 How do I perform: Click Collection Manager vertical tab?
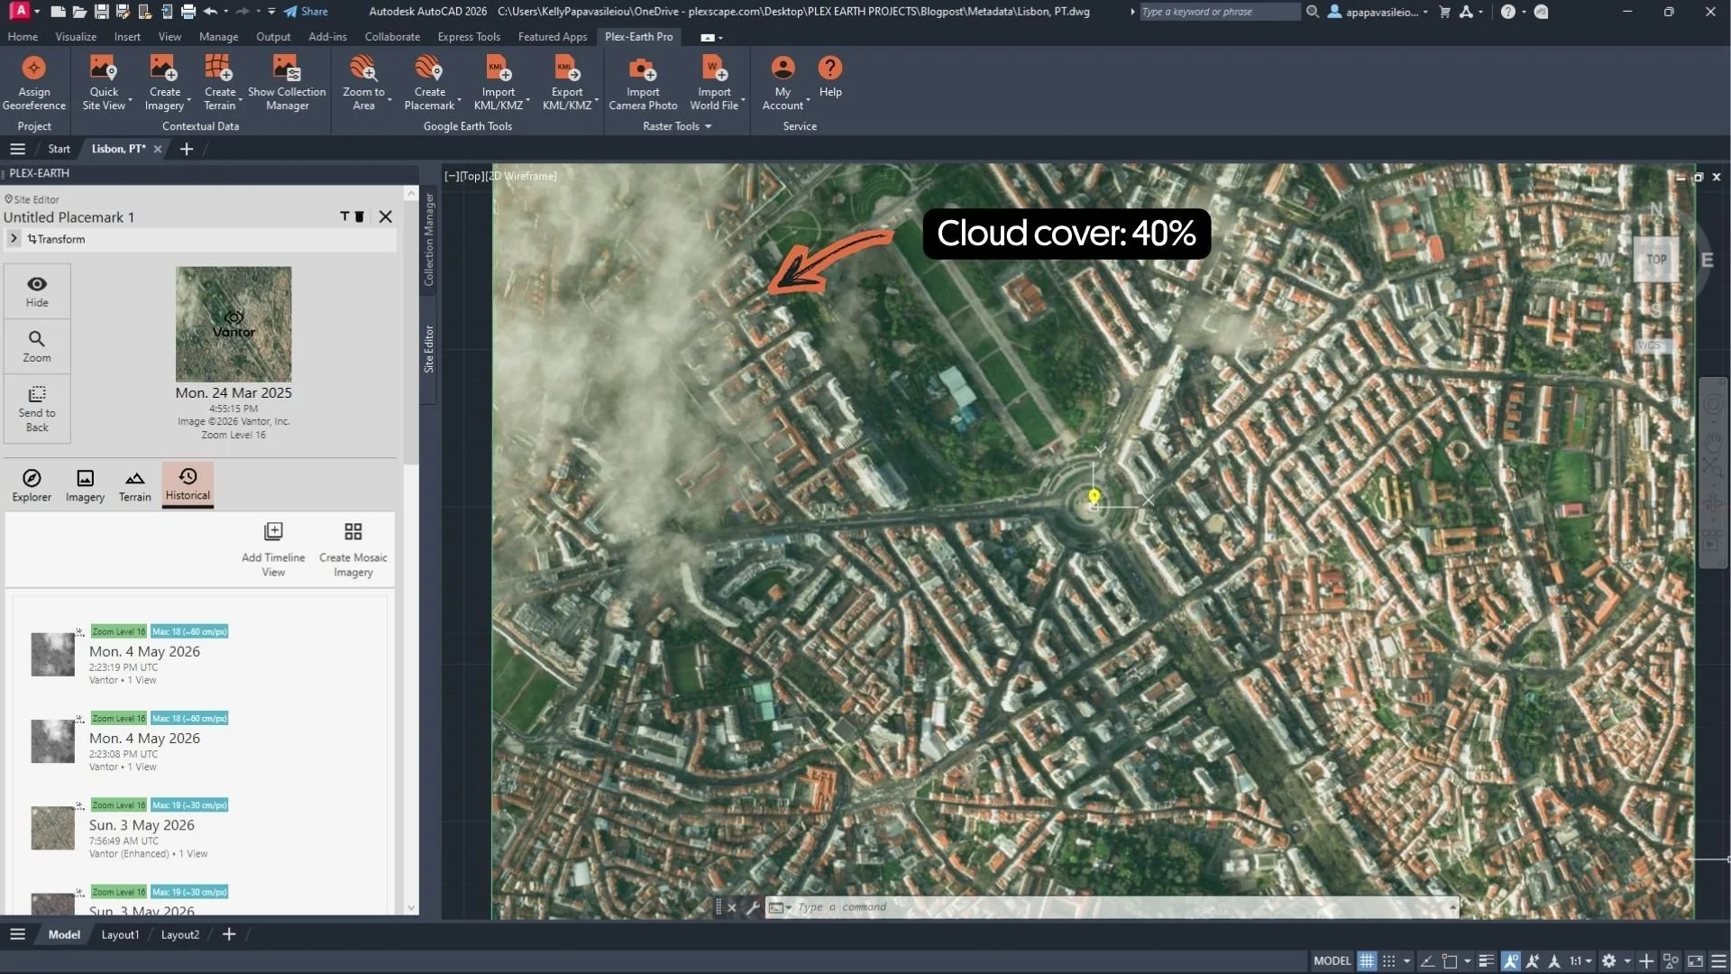point(429,239)
